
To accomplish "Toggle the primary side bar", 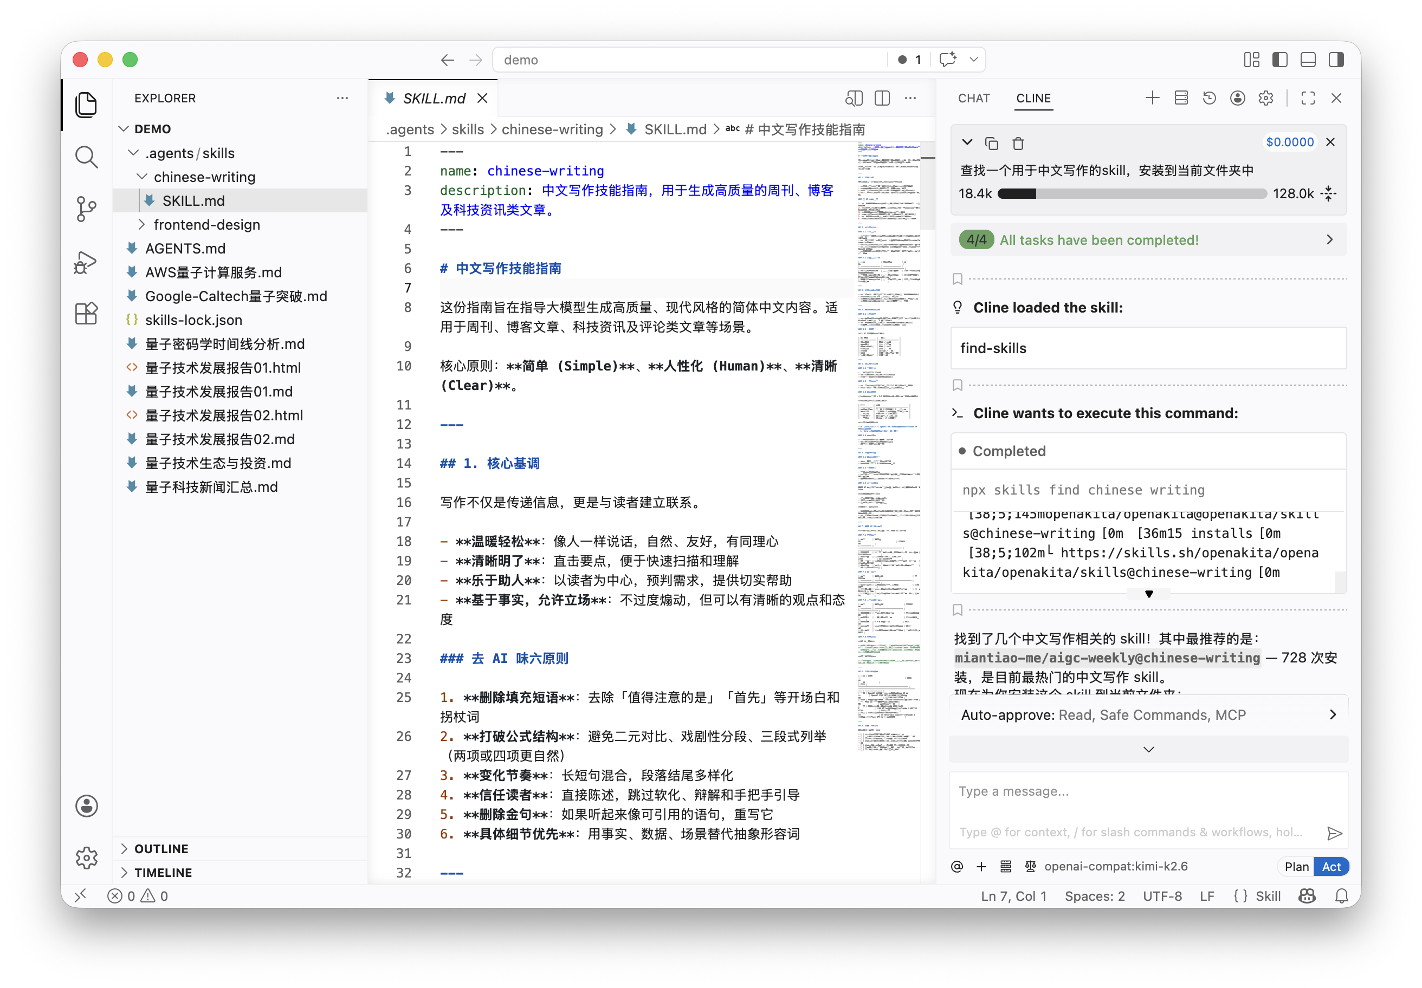I will (x=1279, y=60).
